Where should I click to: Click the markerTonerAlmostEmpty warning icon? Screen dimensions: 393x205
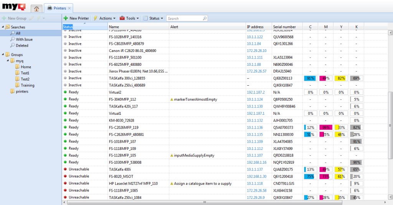[172, 99]
